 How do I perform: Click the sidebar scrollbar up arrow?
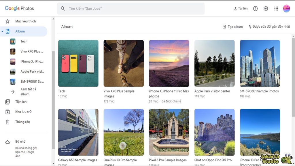(53, 19)
